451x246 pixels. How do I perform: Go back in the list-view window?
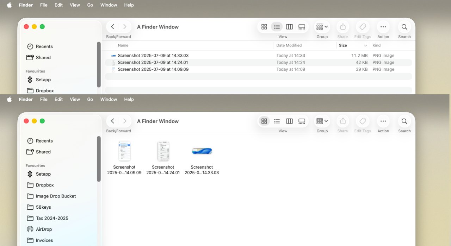(x=112, y=27)
